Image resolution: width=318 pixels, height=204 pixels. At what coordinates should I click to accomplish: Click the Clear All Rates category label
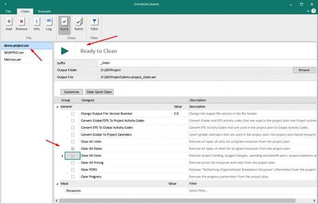pos(92,149)
